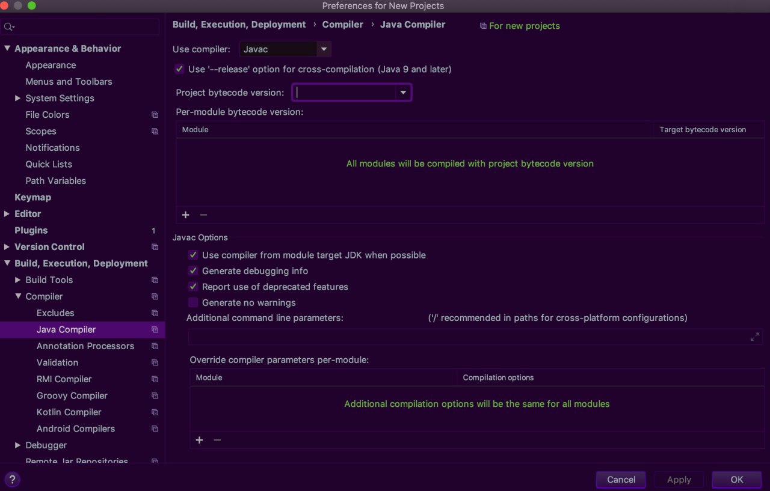Image resolution: width=770 pixels, height=491 pixels.
Task: Click plus icon under Per-module bytecode version table
Action: coord(185,215)
